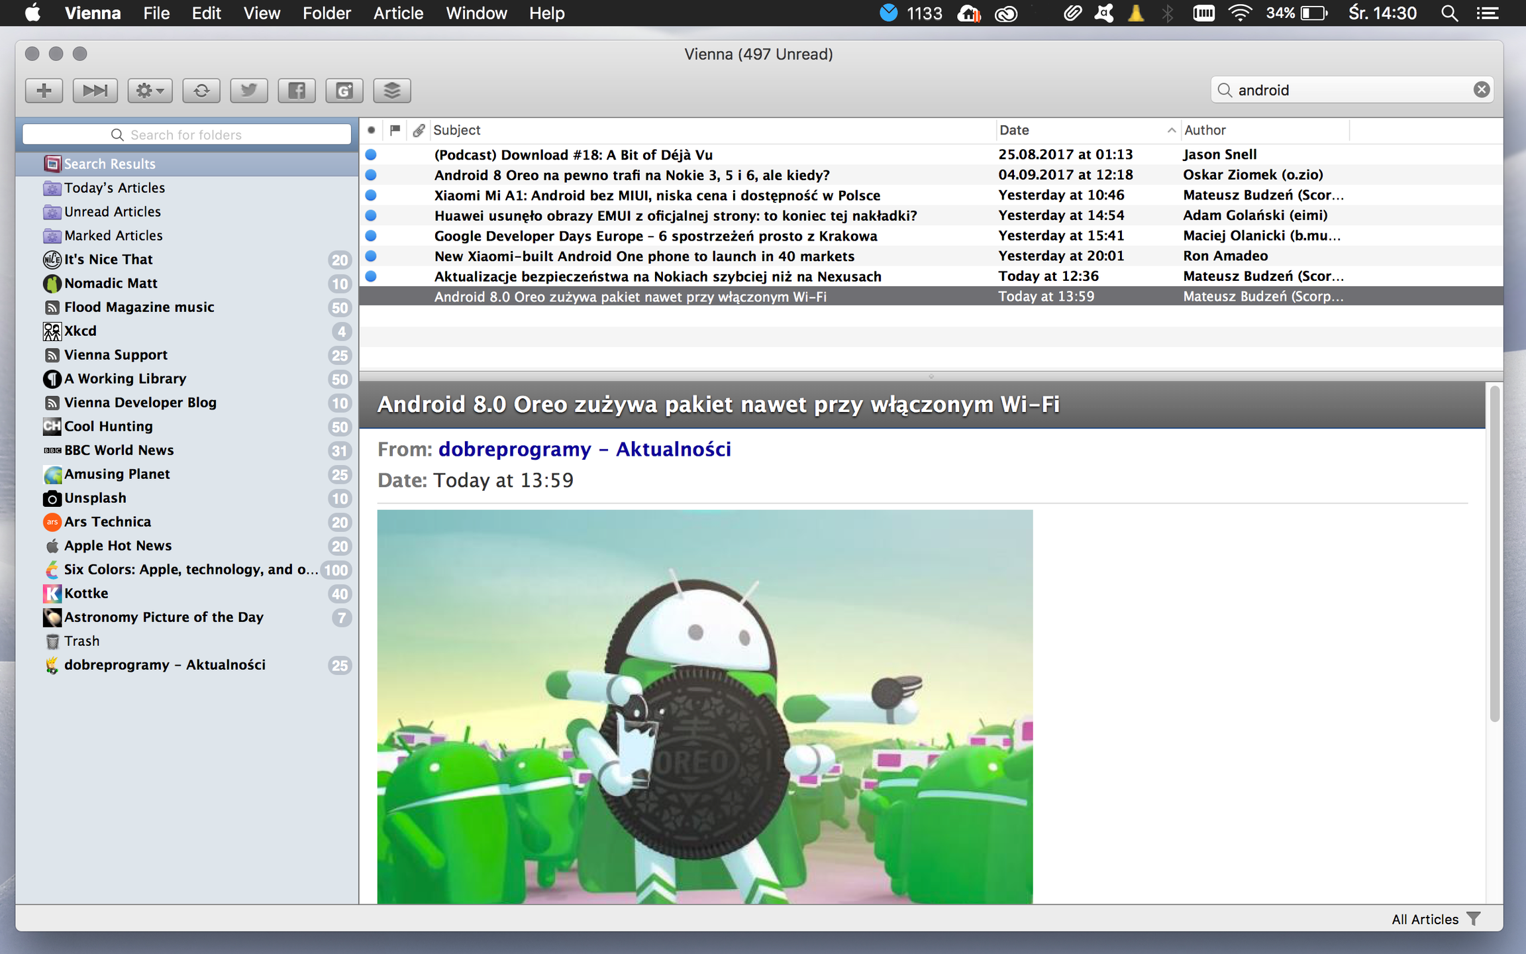Screen dimensions: 1526x954
Task: Click the Google Plus share icon
Action: (344, 90)
